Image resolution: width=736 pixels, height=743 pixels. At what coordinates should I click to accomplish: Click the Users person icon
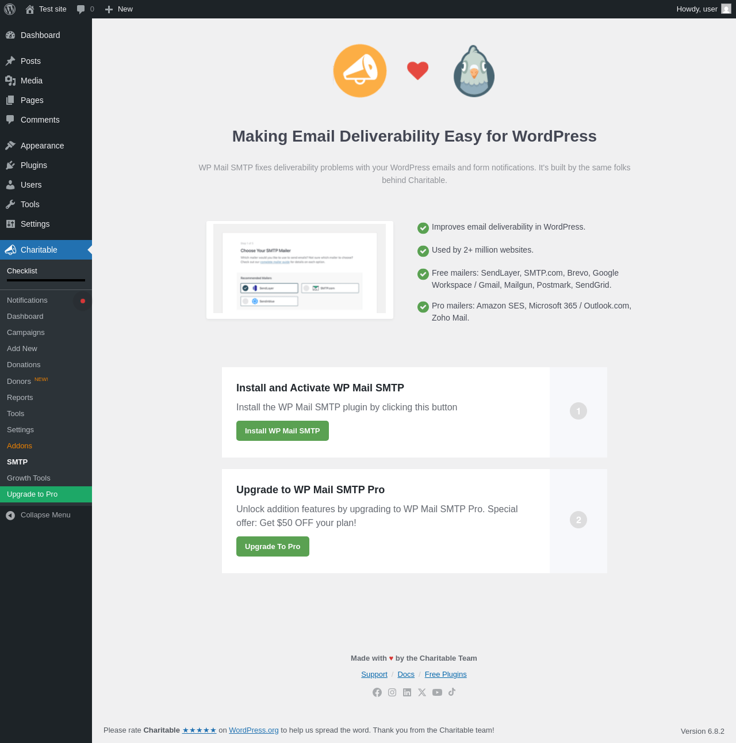pyautogui.click(x=10, y=185)
